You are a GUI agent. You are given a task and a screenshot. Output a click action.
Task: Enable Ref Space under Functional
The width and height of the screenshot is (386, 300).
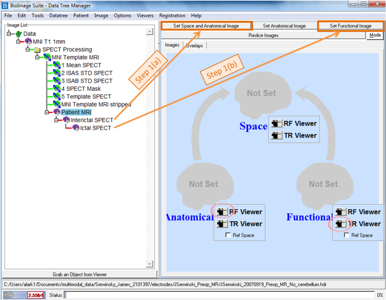click(347, 235)
